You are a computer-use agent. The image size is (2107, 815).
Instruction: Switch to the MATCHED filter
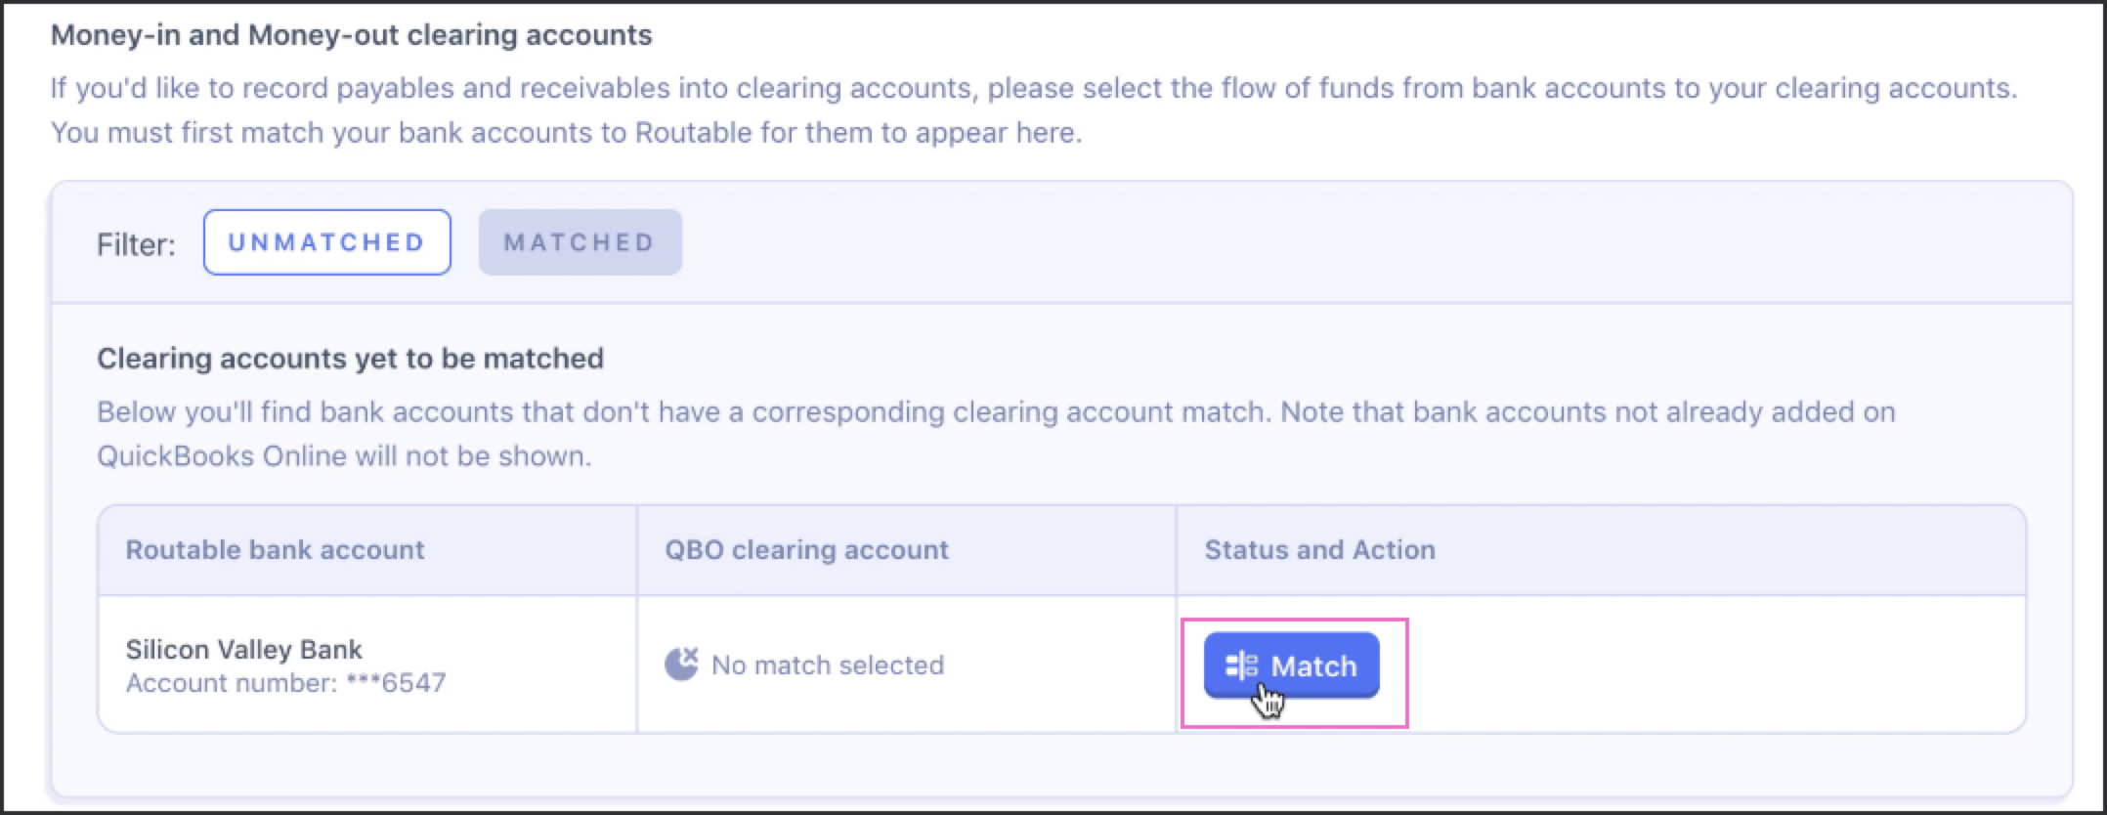point(580,242)
